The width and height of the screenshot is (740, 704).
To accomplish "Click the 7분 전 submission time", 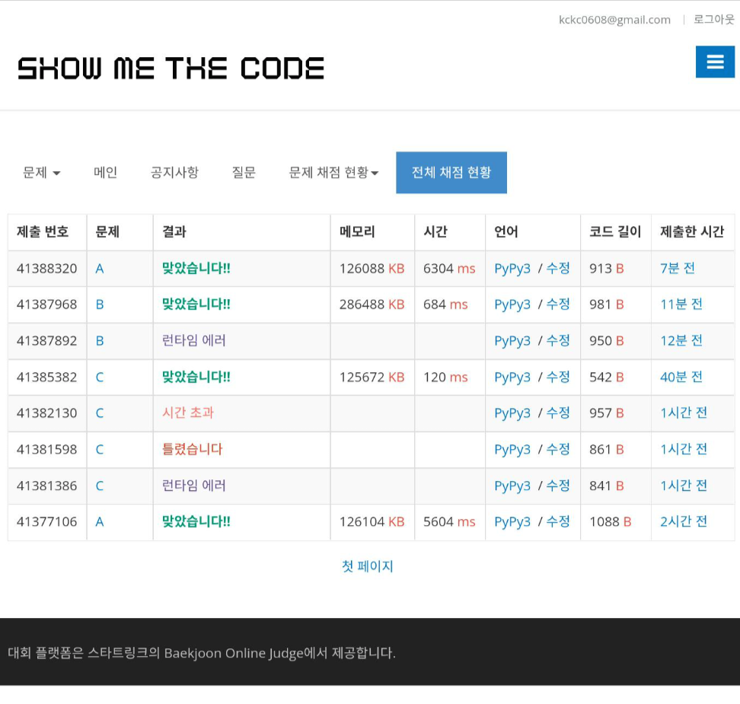I will 678,268.
